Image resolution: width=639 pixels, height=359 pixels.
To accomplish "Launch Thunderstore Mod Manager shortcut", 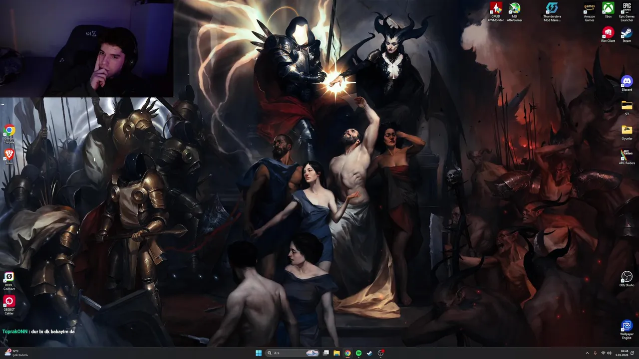I will (x=552, y=12).
